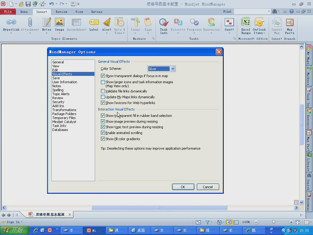Click the Resources ribbon icon
313x235 pixels.
pyautogui.click(x=211, y=22)
